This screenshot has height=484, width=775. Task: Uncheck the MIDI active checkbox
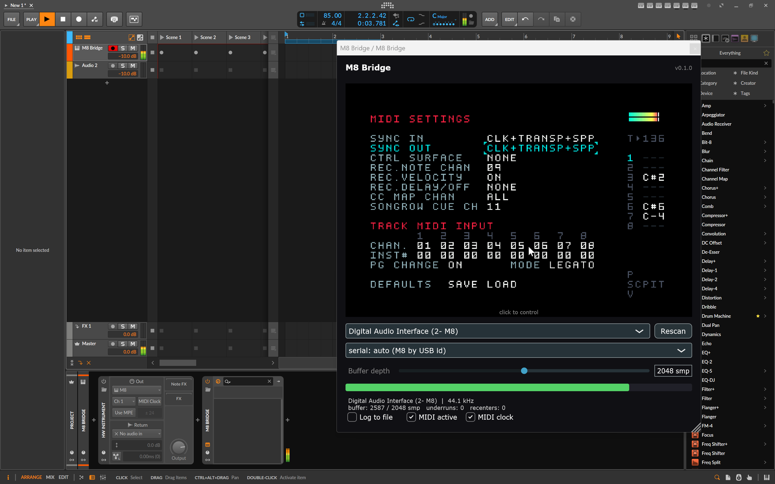pyautogui.click(x=411, y=417)
